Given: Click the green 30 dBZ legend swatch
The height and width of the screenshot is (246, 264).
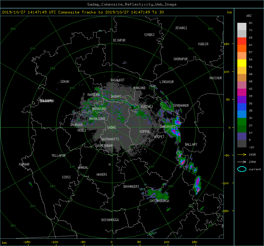Looking at the screenshot, I should coord(242,122).
